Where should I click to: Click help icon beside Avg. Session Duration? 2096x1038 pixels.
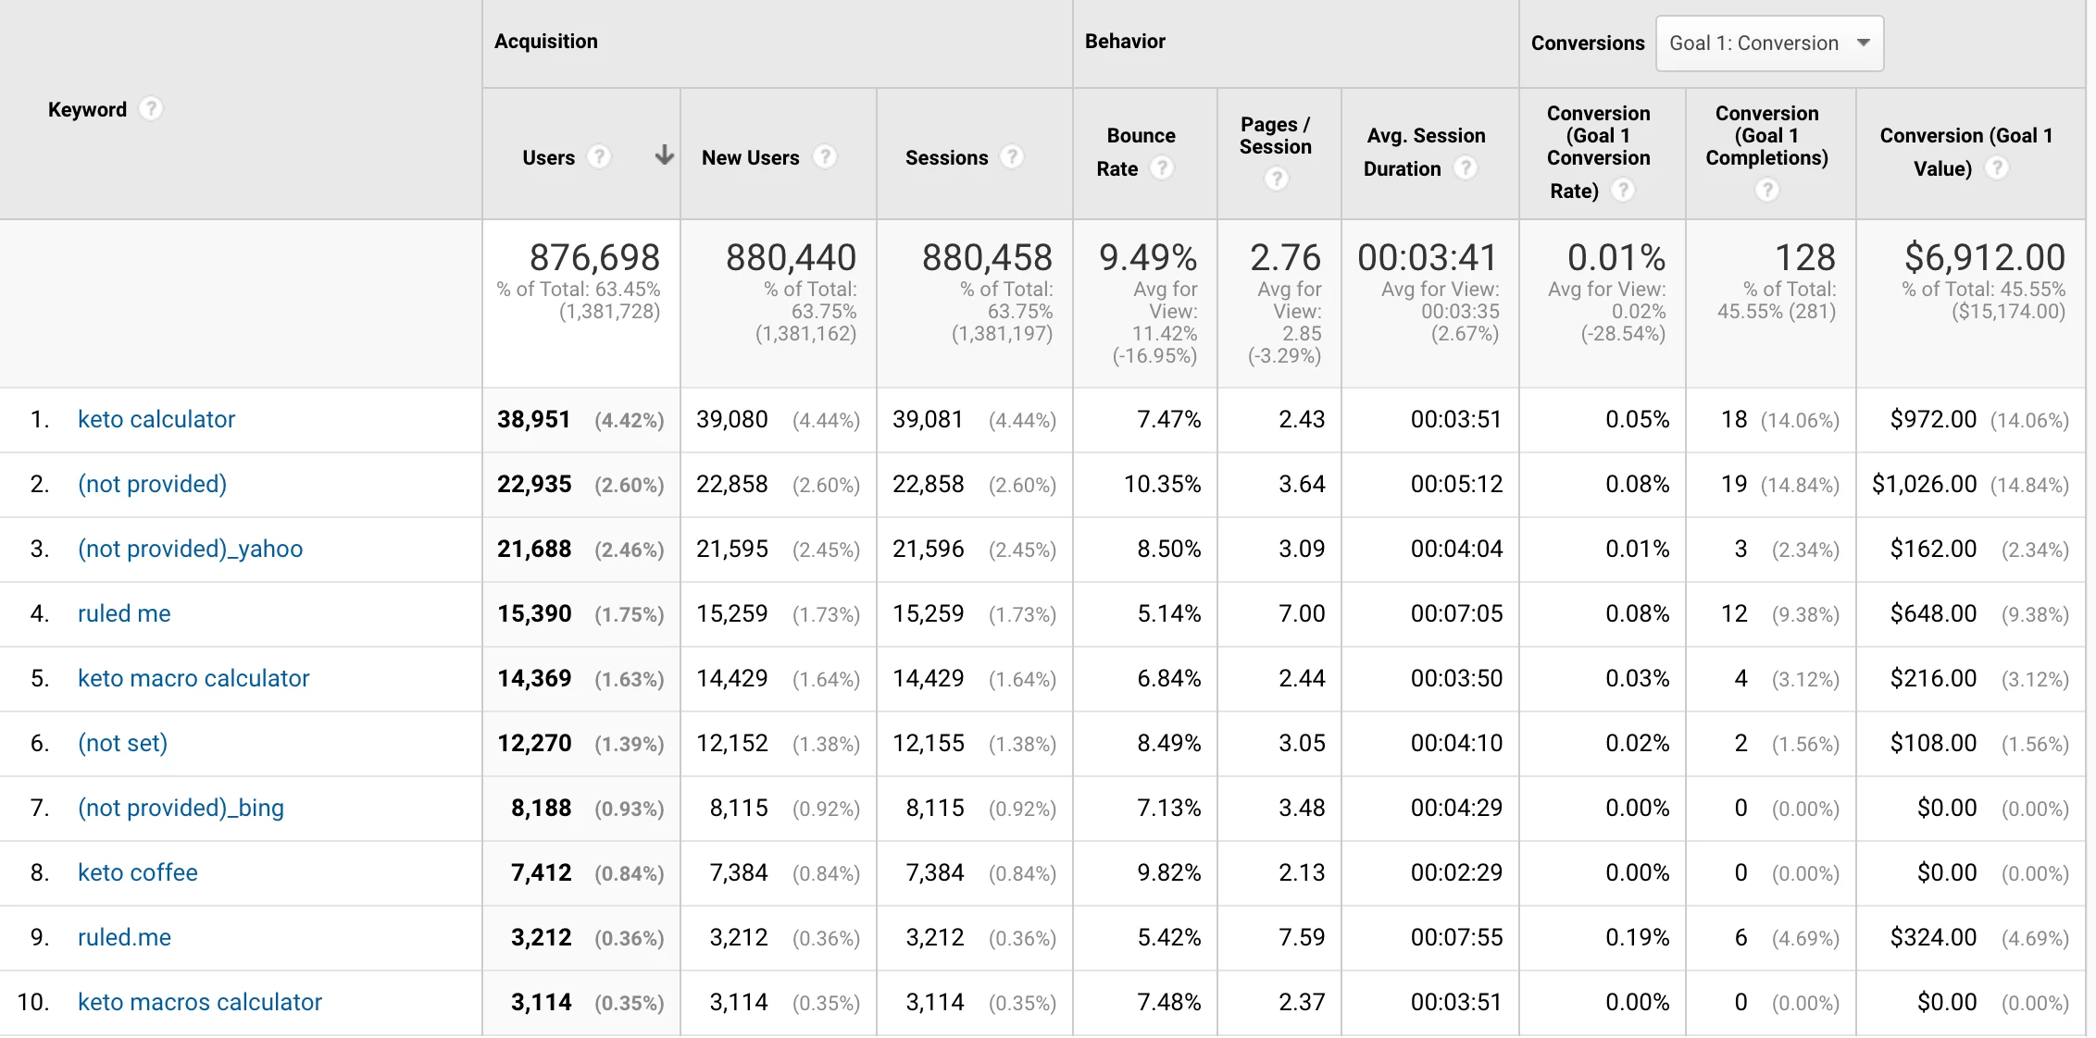tap(1466, 168)
